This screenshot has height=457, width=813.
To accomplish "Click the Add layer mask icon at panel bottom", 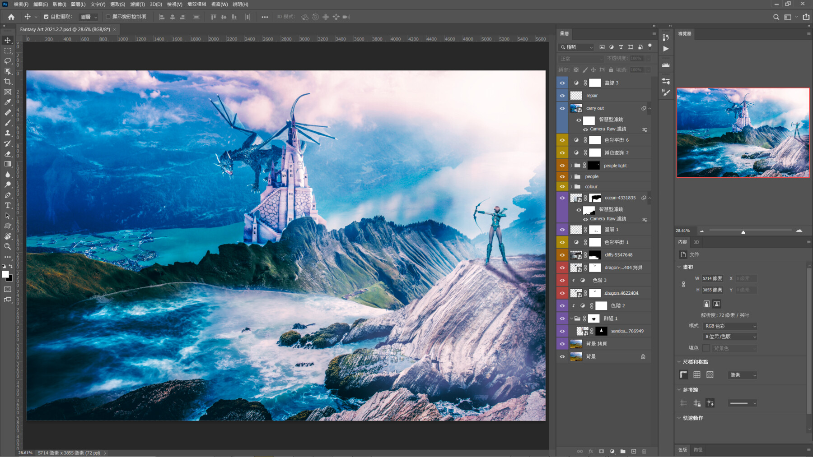I will (601, 451).
